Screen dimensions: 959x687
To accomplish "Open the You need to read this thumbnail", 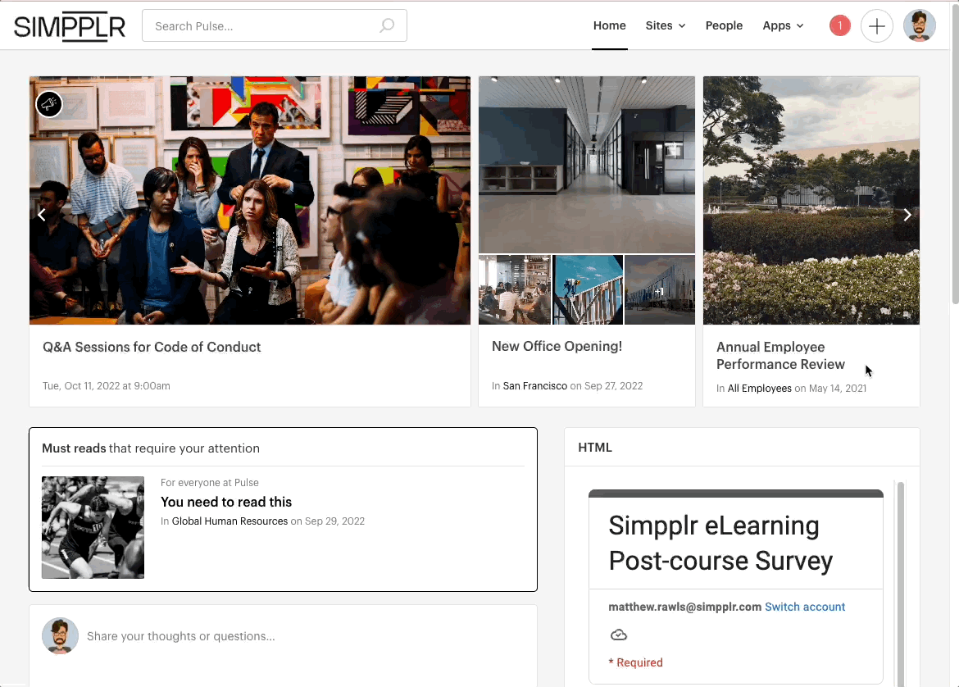I will [x=93, y=527].
